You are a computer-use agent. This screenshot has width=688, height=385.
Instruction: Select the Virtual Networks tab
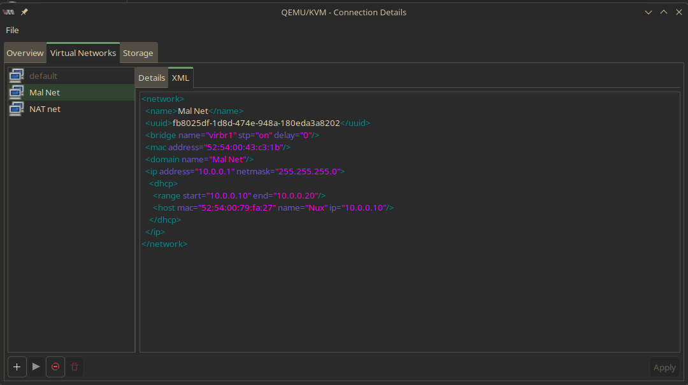coord(83,53)
